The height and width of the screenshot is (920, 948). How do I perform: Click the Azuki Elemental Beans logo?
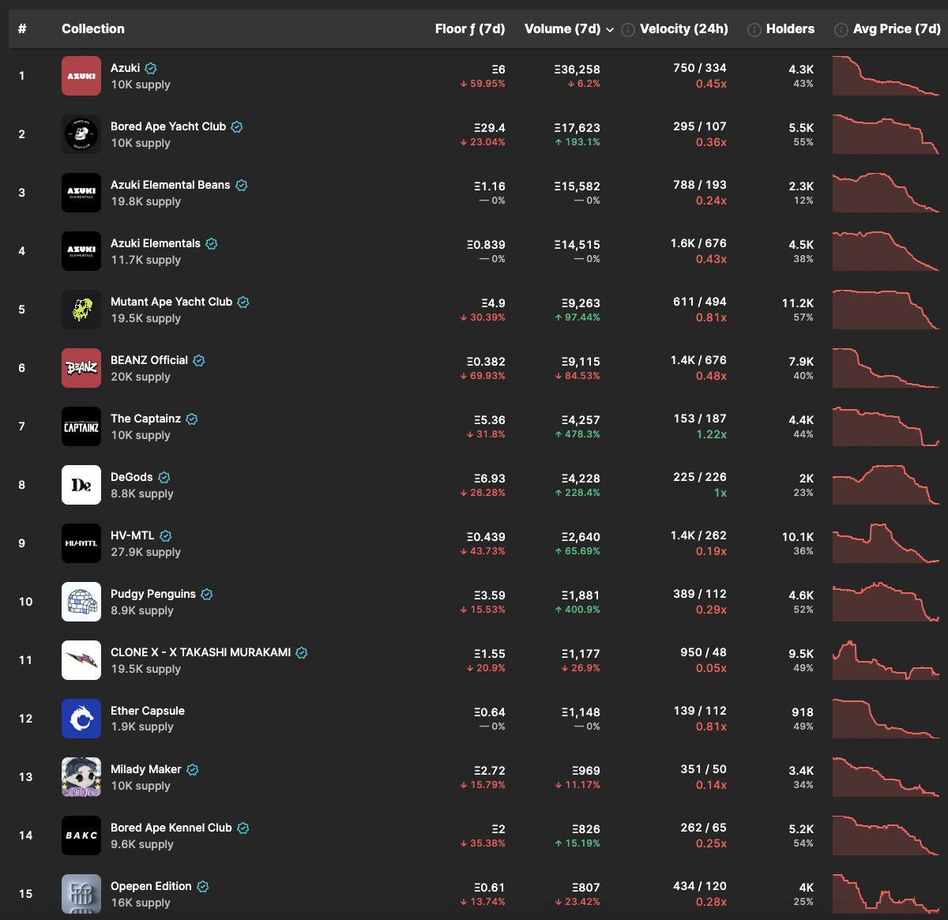click(x=81, y=193)
